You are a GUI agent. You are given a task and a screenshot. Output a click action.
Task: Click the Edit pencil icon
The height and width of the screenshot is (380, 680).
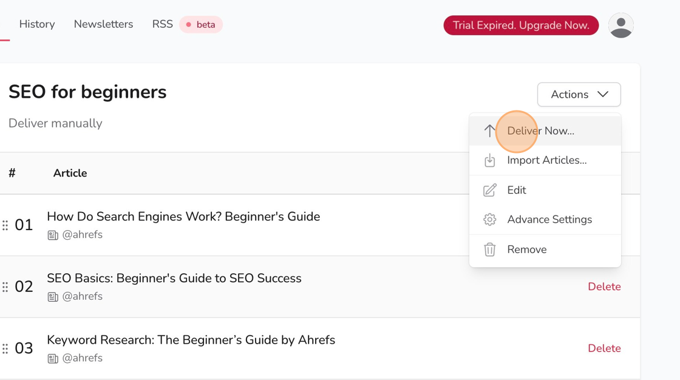(489, 190)
